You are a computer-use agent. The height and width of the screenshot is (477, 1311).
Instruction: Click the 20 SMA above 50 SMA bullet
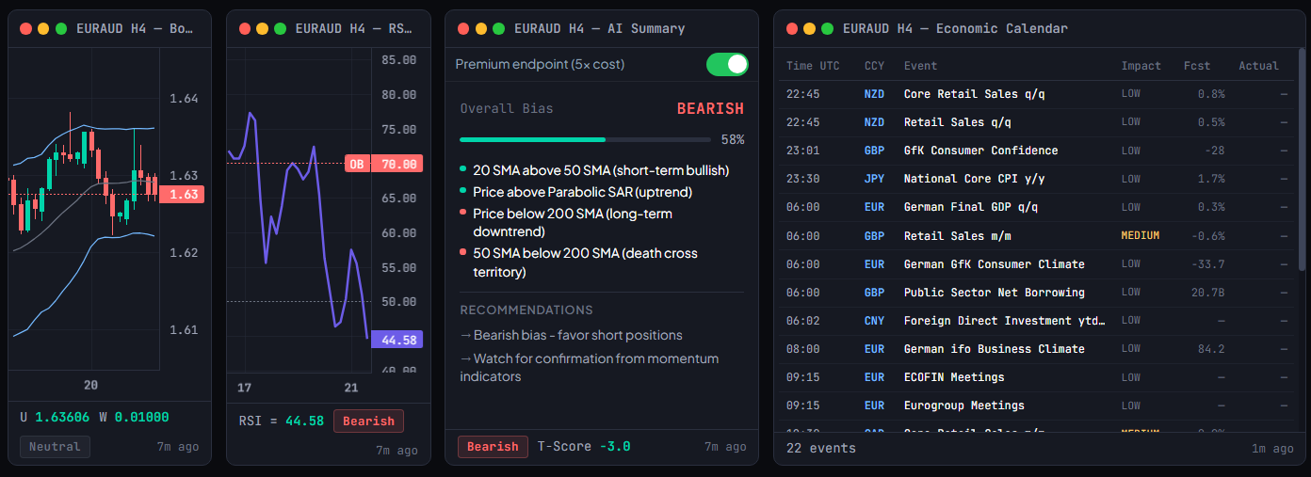click(x=601, y=170)
